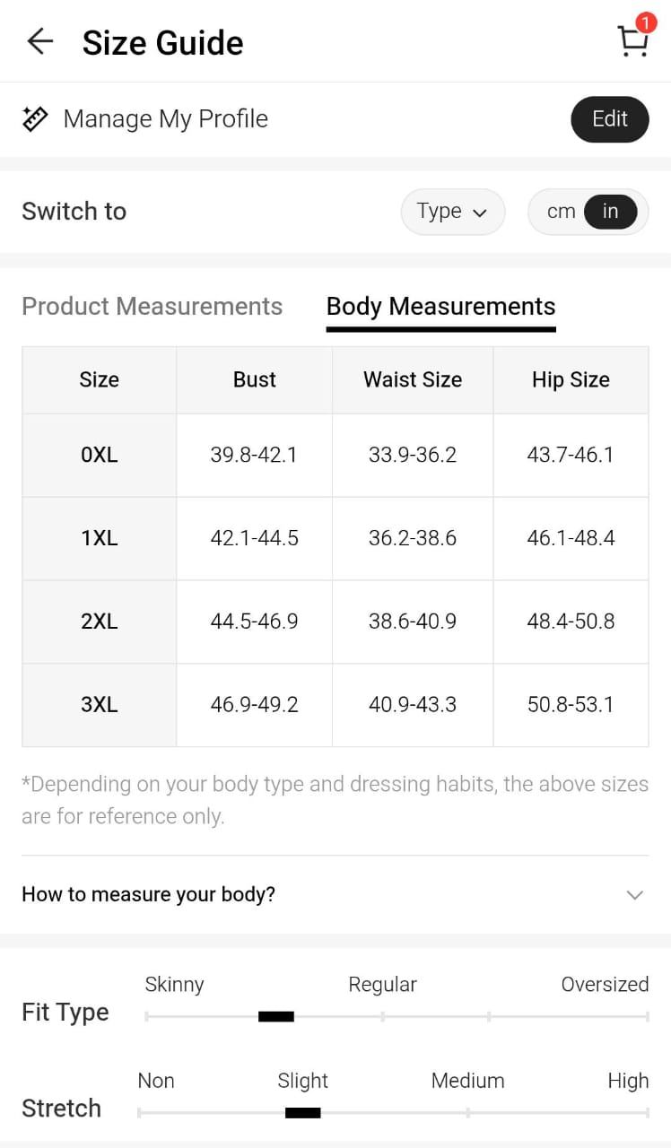This screenshot has height=1148, width=671.
Task: Select the in unit option
Action: (611, 212)
